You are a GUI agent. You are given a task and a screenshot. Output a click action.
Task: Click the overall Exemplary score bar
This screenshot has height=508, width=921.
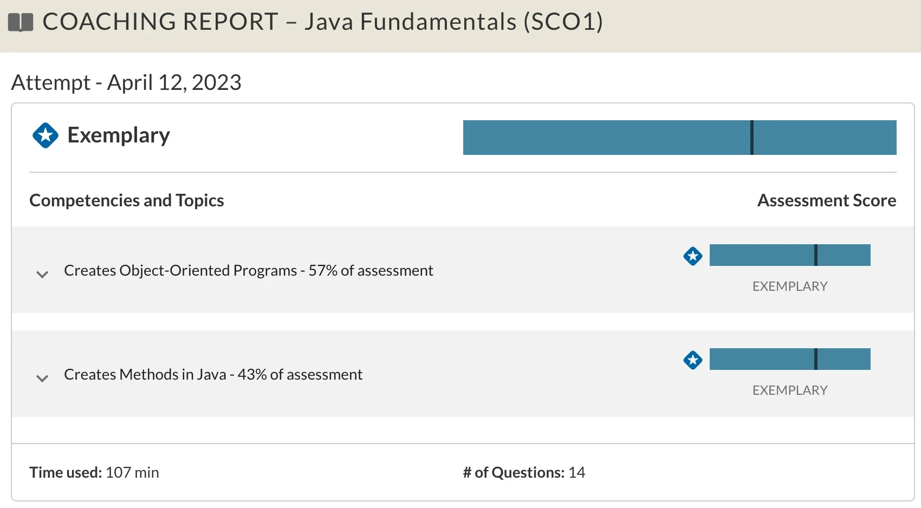click(x=607, y=138)
